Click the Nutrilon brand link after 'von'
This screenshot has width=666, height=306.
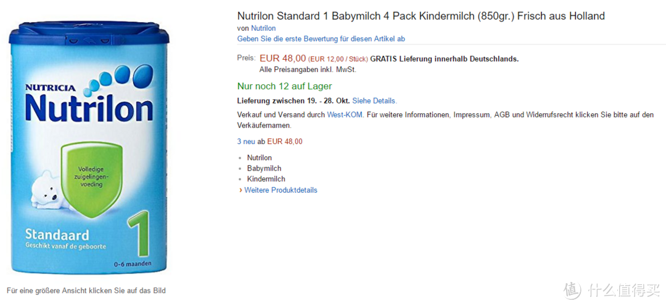click(263, 28)
